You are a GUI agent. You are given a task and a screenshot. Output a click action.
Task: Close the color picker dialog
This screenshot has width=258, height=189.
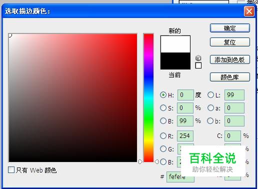(249, 11)
